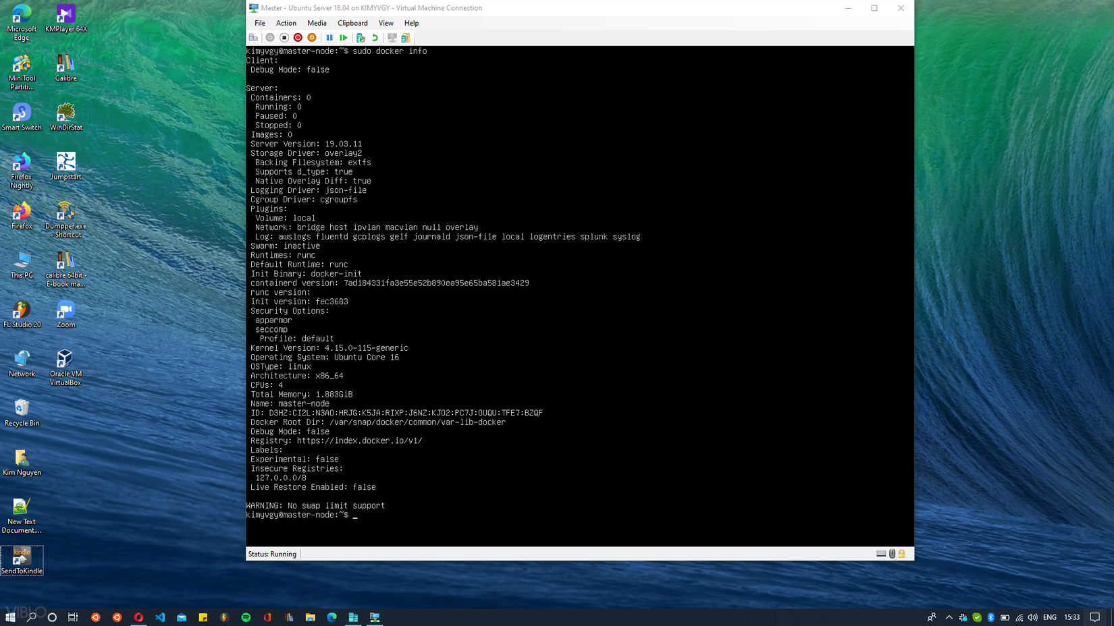Select the Jumpstart desktop icon
The height and width of the screenshot is (626, 1114).
coord(66,167)
